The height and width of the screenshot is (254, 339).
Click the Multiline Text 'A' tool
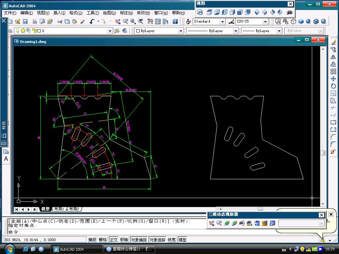tap(6, 159)
